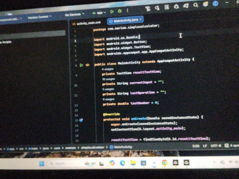Image resolution: width=239 pixels, height=179 pixels.
Task: Open the Windows Start menu
Action: click(x=42, y=163)
